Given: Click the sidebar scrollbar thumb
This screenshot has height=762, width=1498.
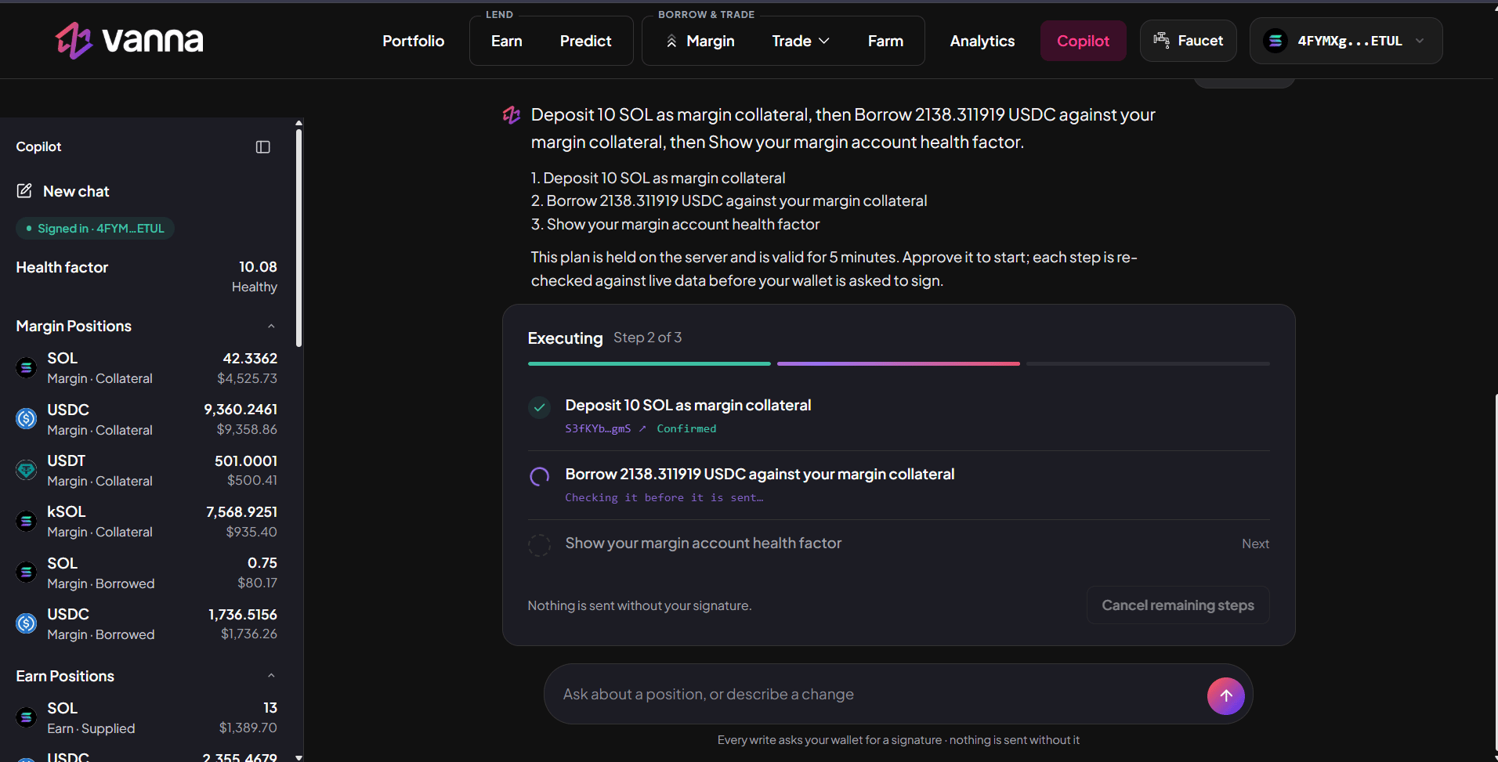Looking at the screenshot, I should pyautogui.click(x=299, y=237).
